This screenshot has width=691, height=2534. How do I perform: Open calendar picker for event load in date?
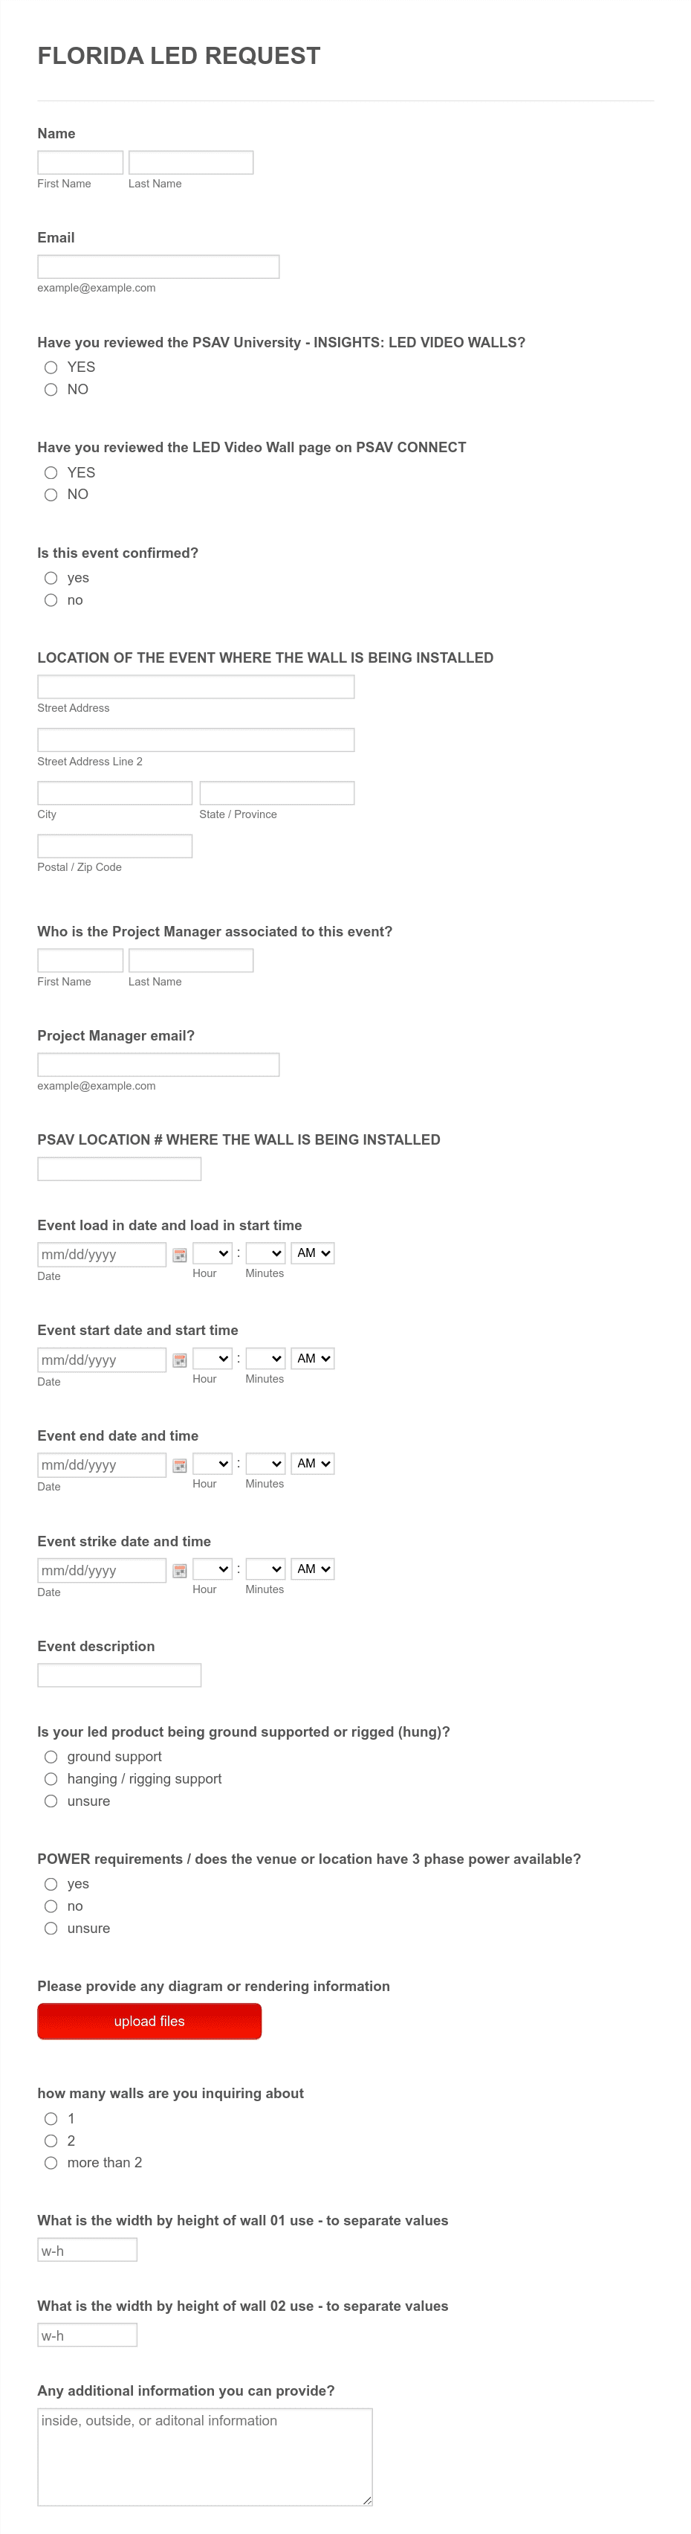pyautogui.click(x=180, y=1255)
